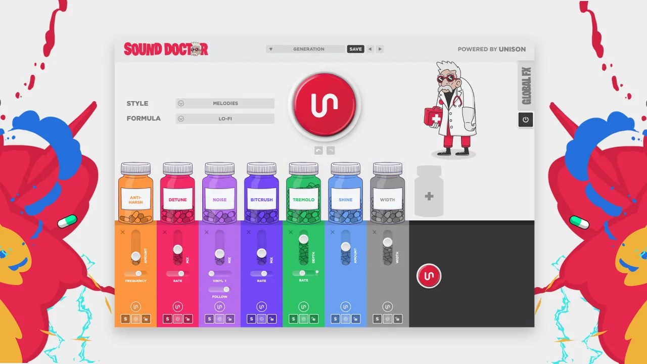The height and width of the screenshot is (364, 647).
Task: Select the Bitcrush pill bottle
Action: (x=261, y=193)
